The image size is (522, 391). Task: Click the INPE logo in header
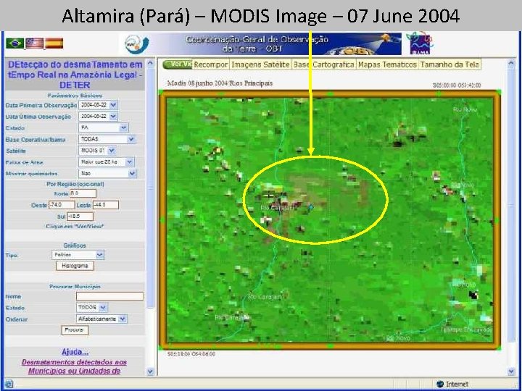pos(137,44)
